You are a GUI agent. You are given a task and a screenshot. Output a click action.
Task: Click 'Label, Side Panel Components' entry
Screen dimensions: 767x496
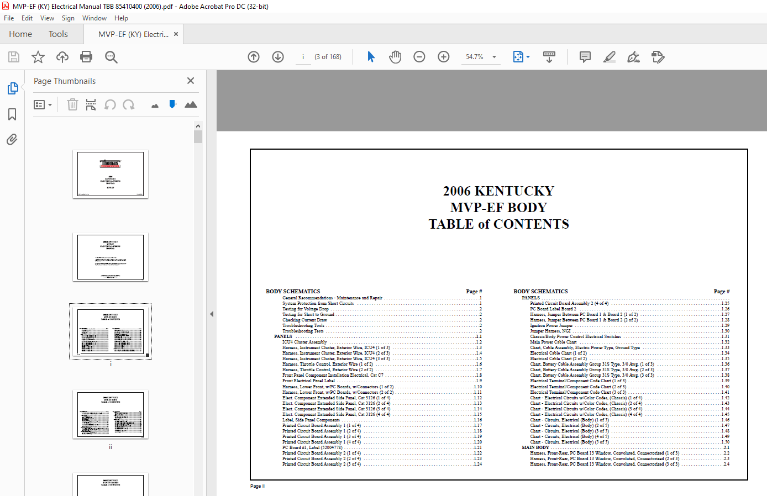pyautogui.click(x=311, y=420)
